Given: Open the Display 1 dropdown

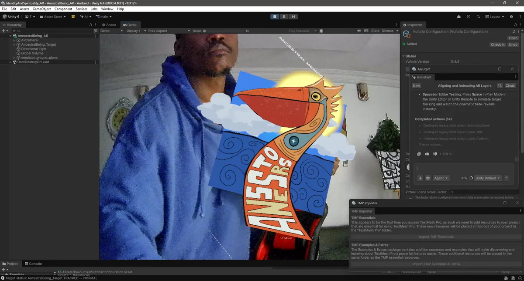Looking at the screenshot, I should 136,31.
